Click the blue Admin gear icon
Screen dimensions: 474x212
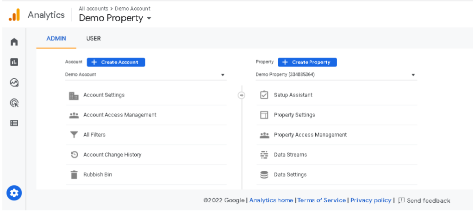point(13,193)
